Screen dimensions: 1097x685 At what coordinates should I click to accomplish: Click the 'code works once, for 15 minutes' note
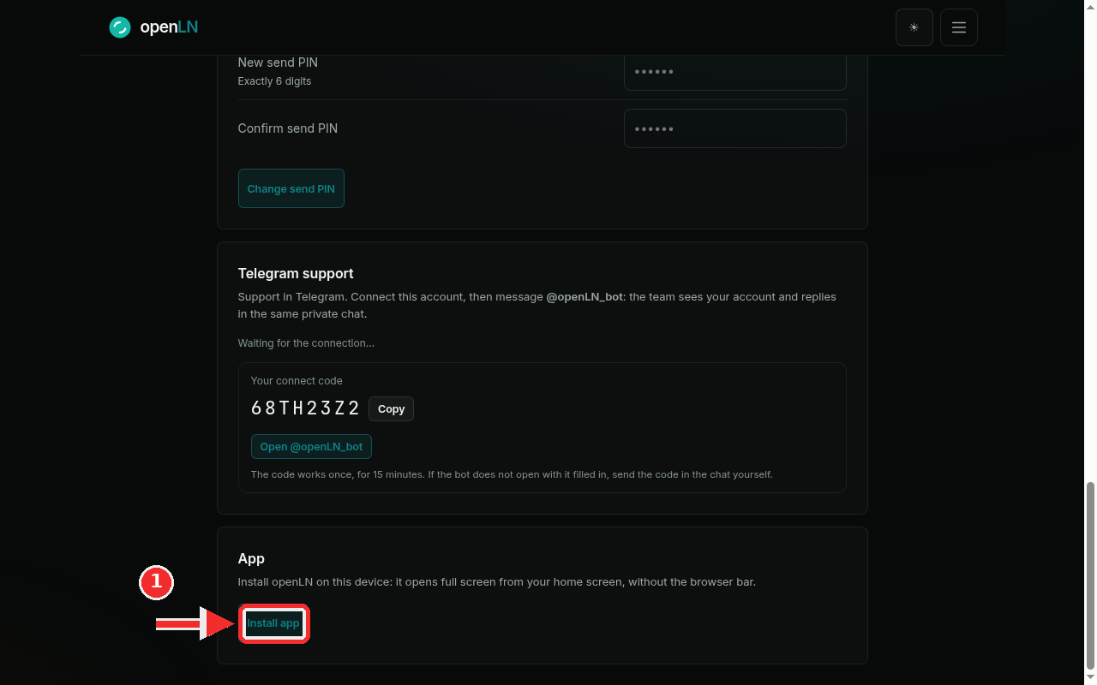point(512,474)
